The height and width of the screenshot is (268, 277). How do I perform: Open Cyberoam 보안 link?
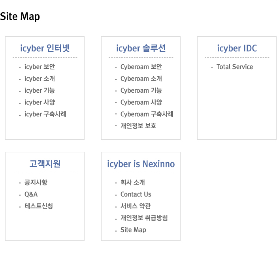point(141,67)
